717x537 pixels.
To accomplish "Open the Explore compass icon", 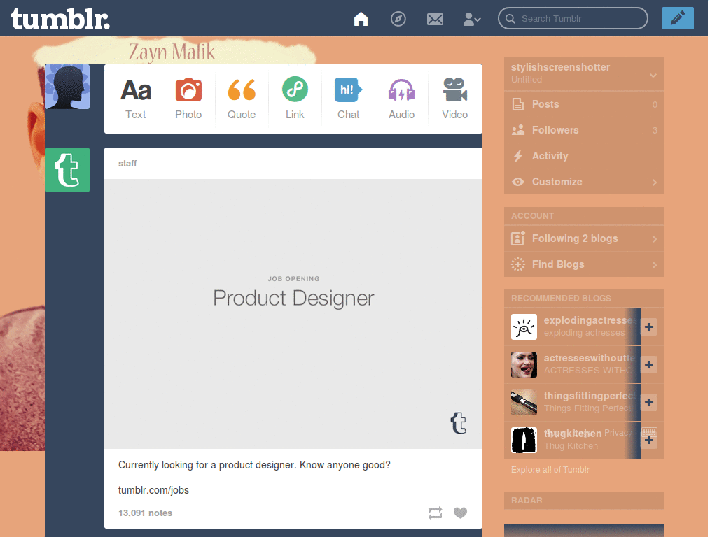I will pos(398,19).
